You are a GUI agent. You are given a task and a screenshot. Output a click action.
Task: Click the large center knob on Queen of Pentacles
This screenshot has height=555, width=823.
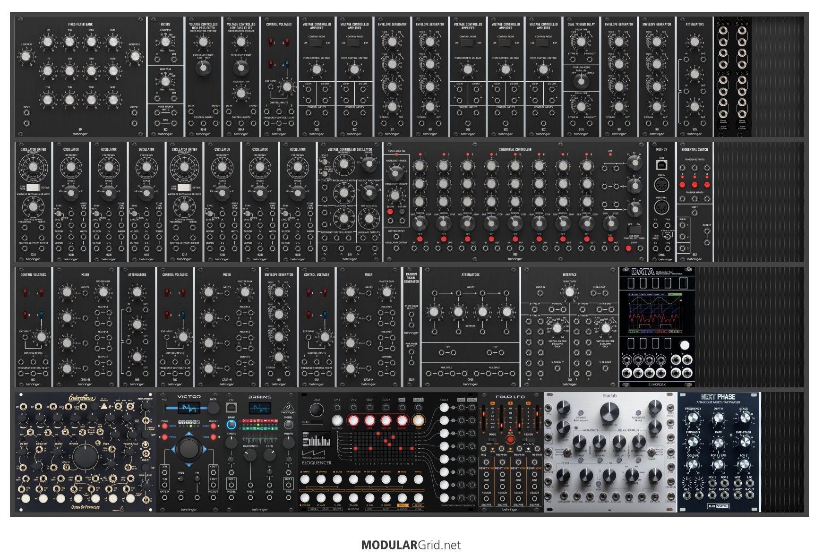86,456
